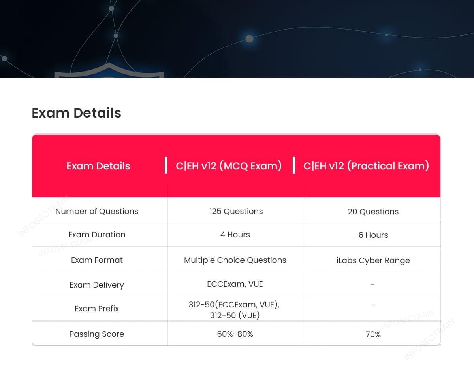Click the "312-50(ECCExam, VUE), 312-50 (VUE)" cell
474x381 pixels.
tap(235, 310)
